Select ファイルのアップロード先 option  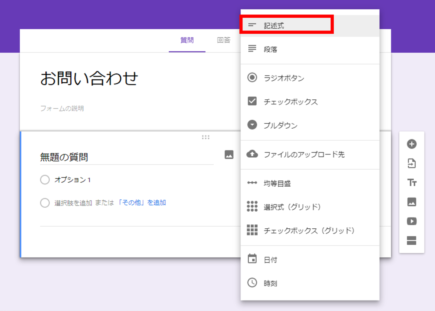point(310,154)
